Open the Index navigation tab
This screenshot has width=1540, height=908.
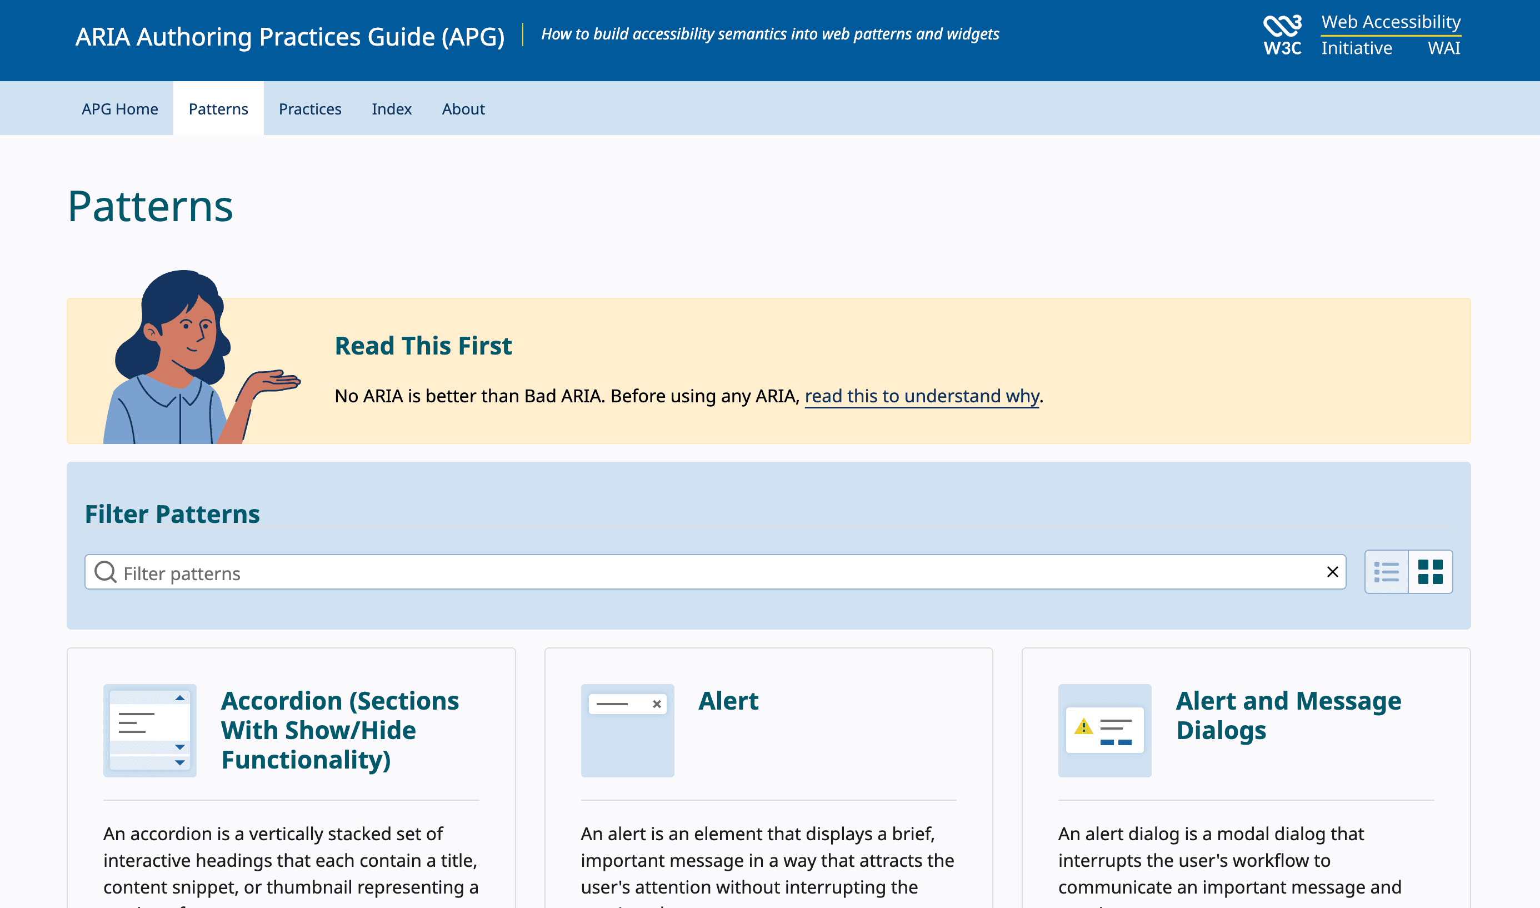pyautogui.click(x=392, y=109)
